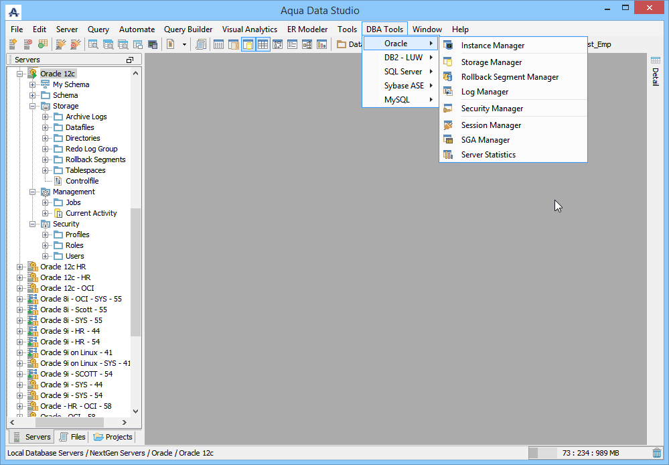Image resolution: width=669 pixels, height=465 pixels.
Task: Expand the Tablespaces folder
Action: click(46, 170)
